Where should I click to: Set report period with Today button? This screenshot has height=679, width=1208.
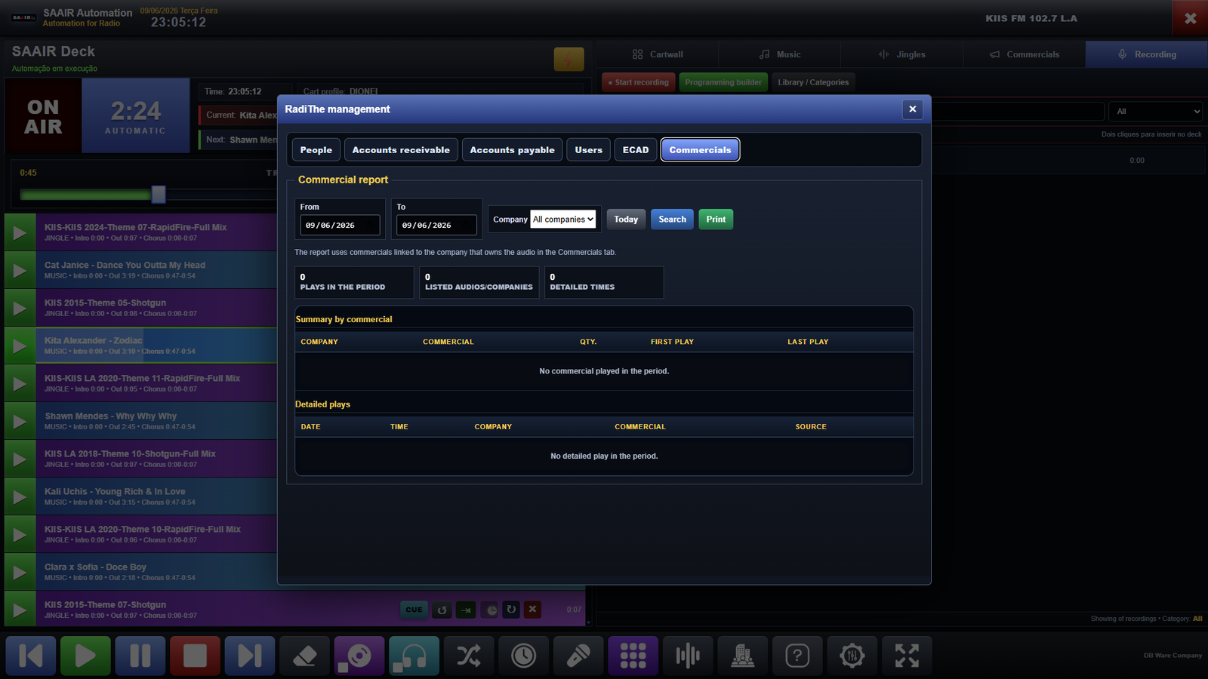coord(626,220)
